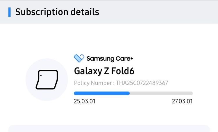Tap the Samsung Care+ heart icon
This screenshot has height=132, width=218.
pyautogui.click(x=79, y=58)
